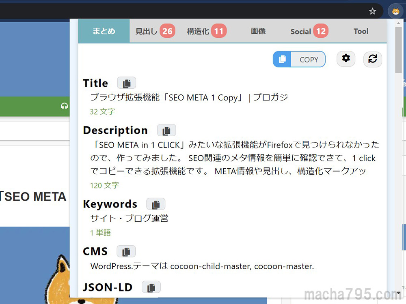
Task: Copy the JSON-LD with its copy icon
Action: coord(151,287)
